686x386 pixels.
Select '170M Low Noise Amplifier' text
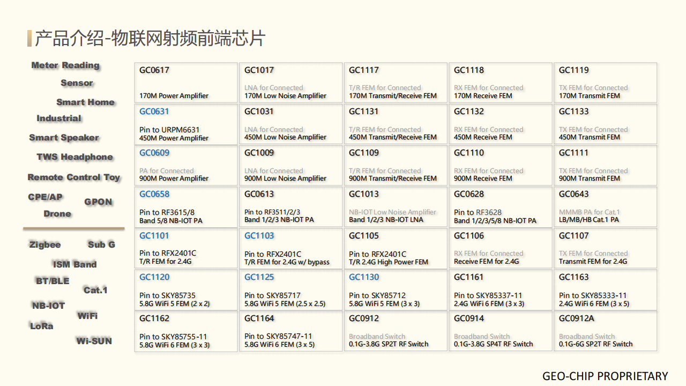tap(285, 96)
